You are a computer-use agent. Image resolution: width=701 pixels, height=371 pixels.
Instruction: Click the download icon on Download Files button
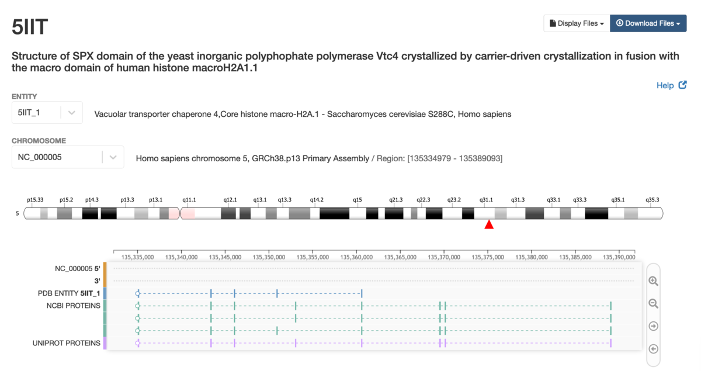(x=620, y=23)
